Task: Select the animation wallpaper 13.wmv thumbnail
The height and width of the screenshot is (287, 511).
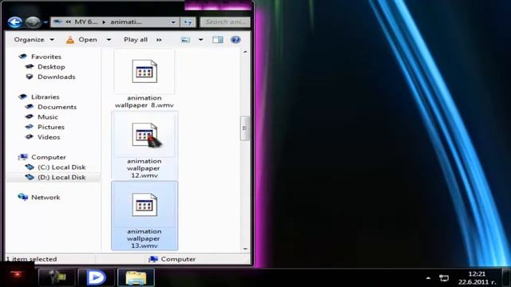Action: (x=145, y=205)
